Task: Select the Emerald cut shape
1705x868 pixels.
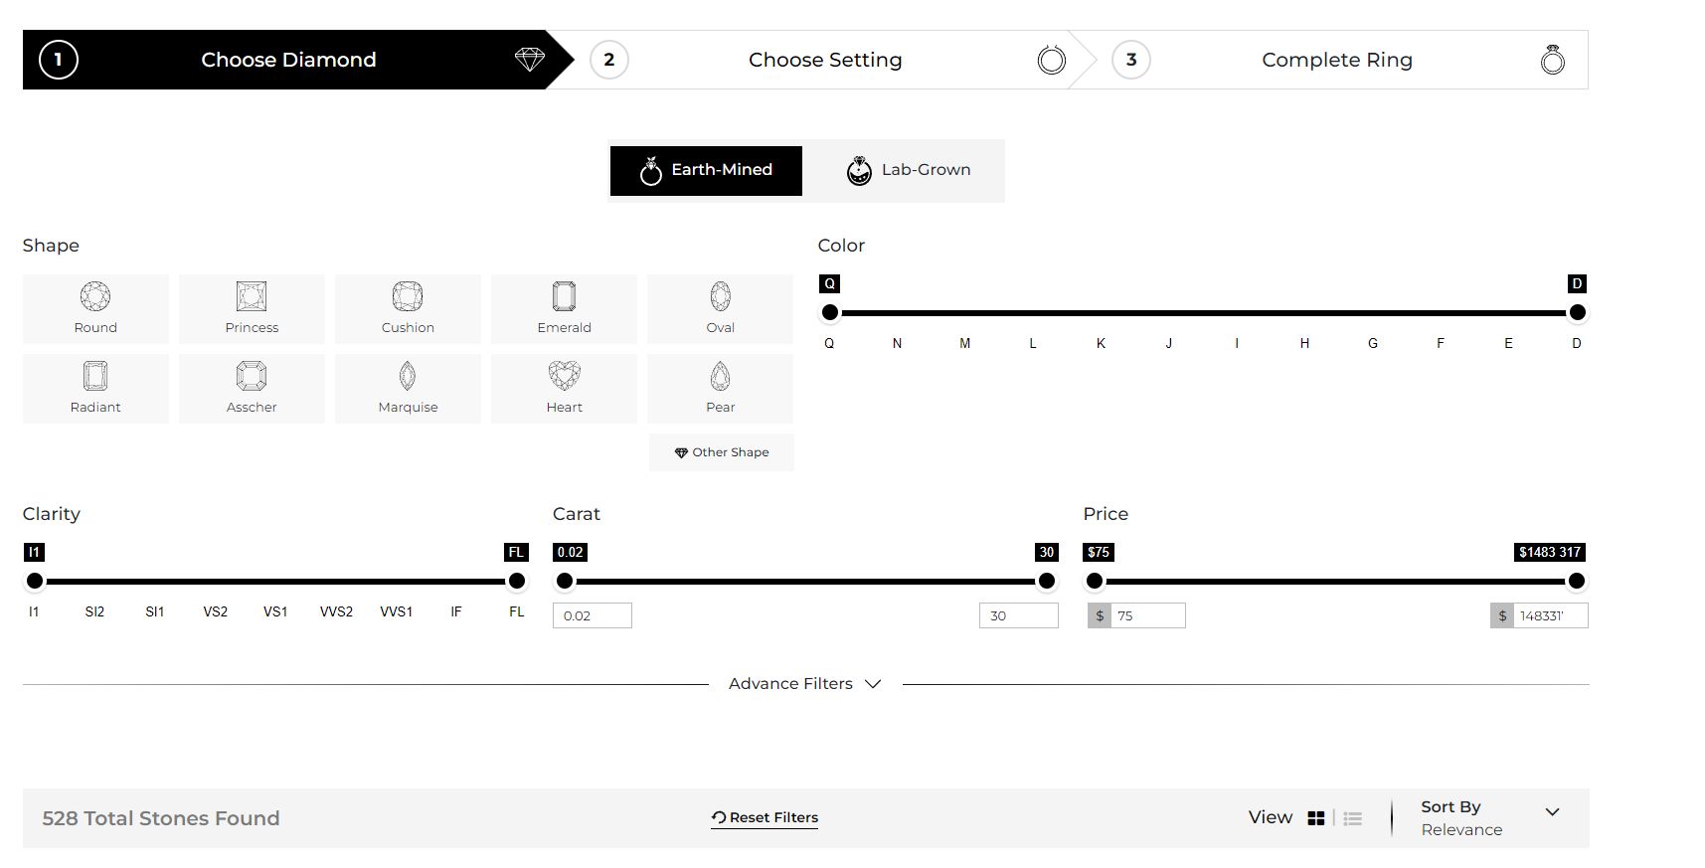Action: pyautogui.click(x=564, y=309)
